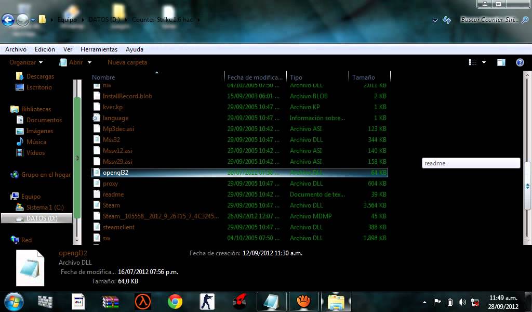Click the search magnifier icon
The width and height of the screenshot is (532, 312).
[525, 20]
